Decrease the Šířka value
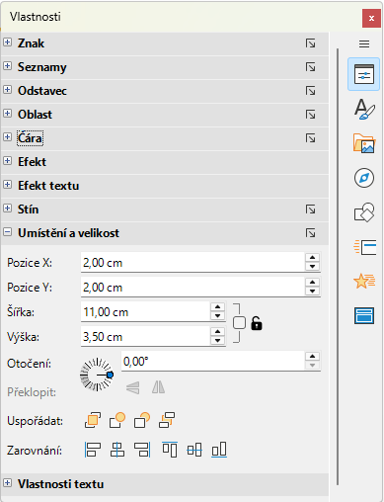The height and width of the screenshot is (502, 384). tap(217, 316)
